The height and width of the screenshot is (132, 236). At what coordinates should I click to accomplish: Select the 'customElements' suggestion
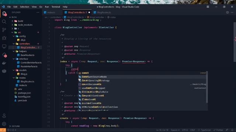coord(142,103)
